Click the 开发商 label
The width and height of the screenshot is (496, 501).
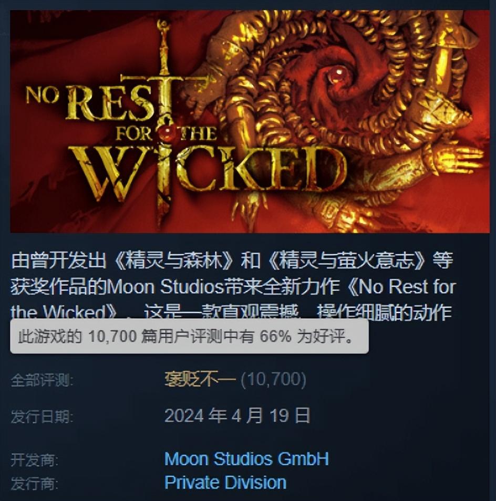click(x=35, y=460)
